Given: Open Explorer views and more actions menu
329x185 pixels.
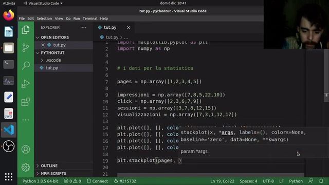Looking at the screenshot, I should click(84, 27).
